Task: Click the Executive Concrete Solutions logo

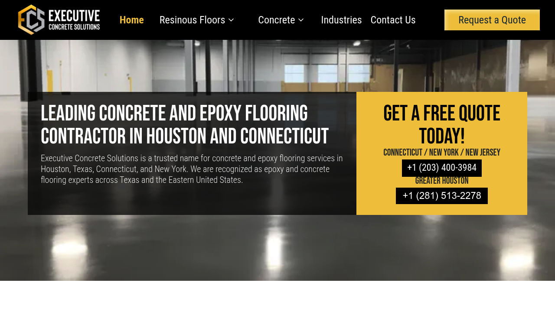Action: point(59,19)
